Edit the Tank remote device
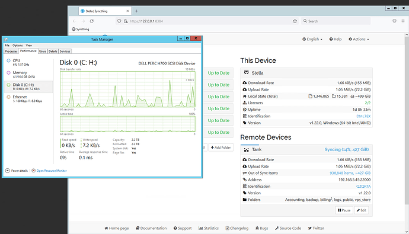The height and width of the screenshot is (234, 409). pos(362,210)
